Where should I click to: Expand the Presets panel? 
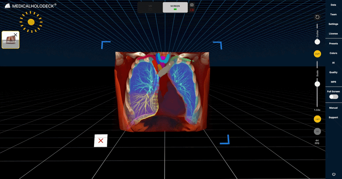[x=333, y=43]
